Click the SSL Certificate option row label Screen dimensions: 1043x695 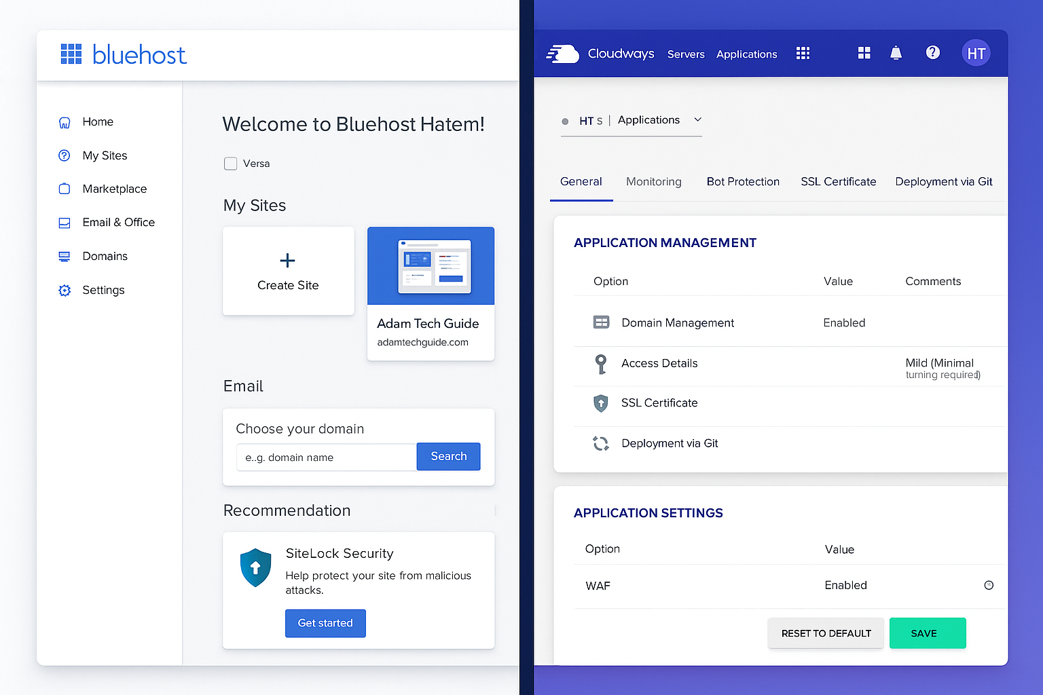659,403
